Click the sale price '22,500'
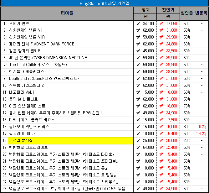 171,51
